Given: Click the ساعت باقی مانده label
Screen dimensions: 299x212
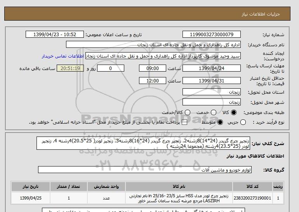Looking at the screenshot, I should click(37, 68).
